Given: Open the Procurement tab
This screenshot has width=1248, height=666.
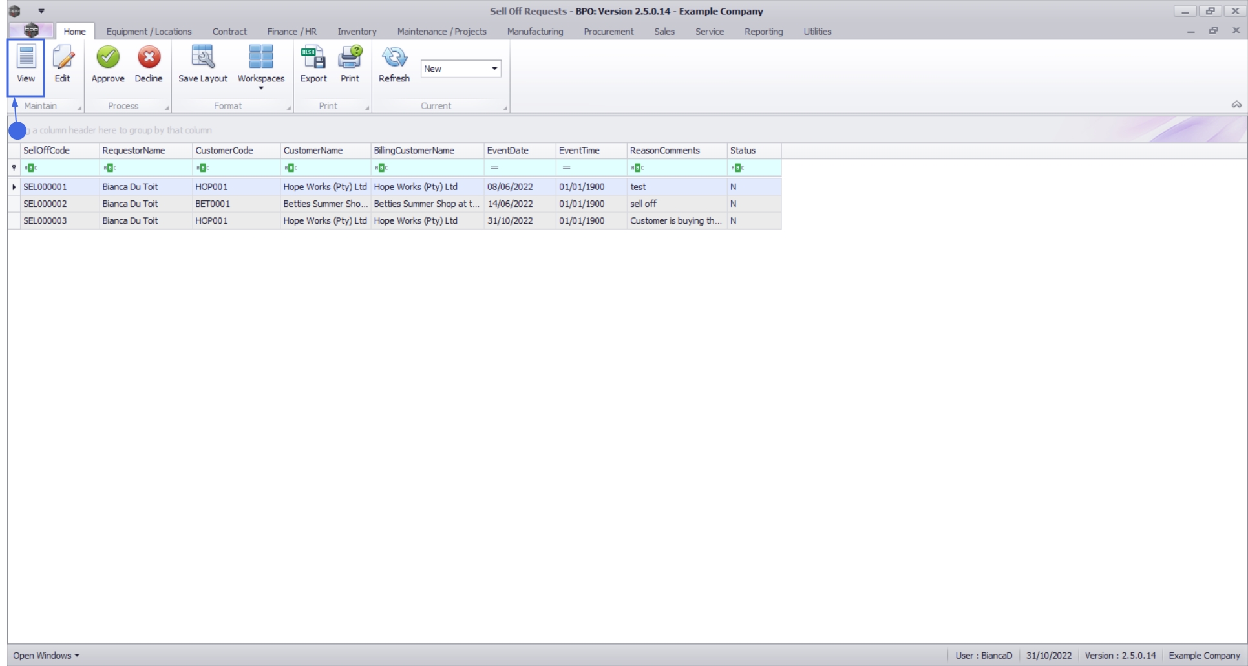Looking at the screenshot, I should click(609, 31).
